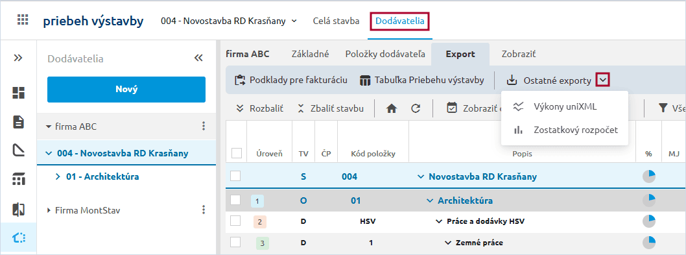Click the priebeh výstavby app title
The height and width of the screenshot is (255, 686).
click(x=93, y=21)
